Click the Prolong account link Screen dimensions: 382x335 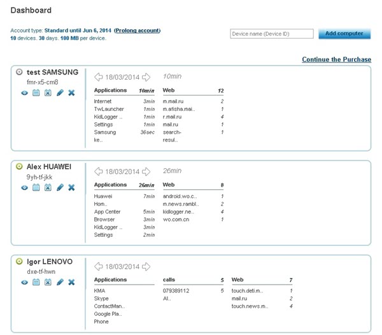tap(138, 31)
